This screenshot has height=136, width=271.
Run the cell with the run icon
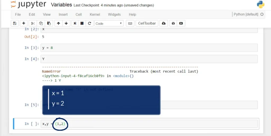[x=75, y=23]
